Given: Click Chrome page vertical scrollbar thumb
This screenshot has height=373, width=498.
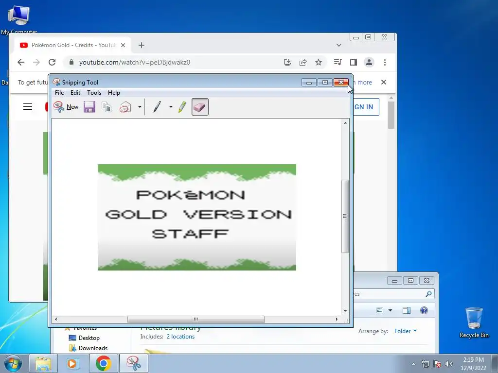Looking at the screenshot, I should click(x=391, y=115).
